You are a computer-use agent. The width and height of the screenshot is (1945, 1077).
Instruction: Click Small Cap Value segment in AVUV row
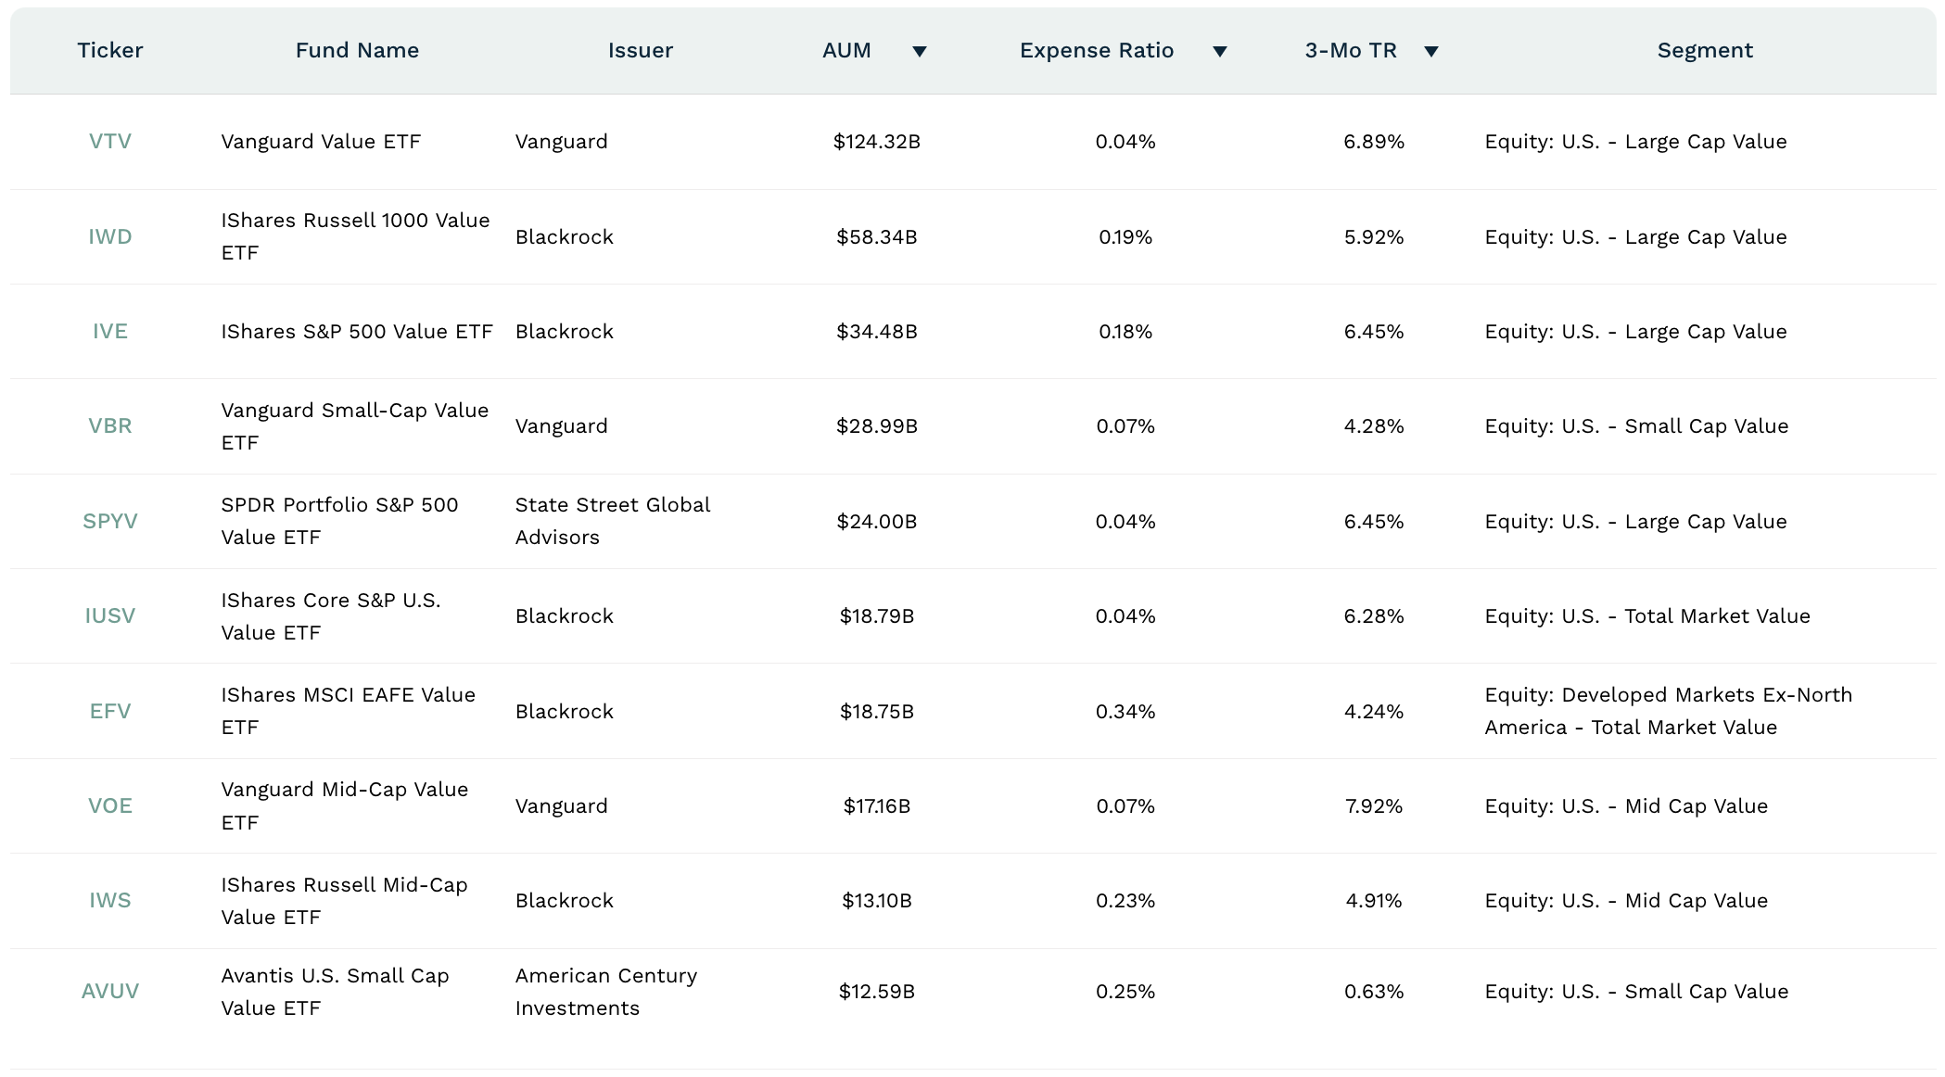1636,991
